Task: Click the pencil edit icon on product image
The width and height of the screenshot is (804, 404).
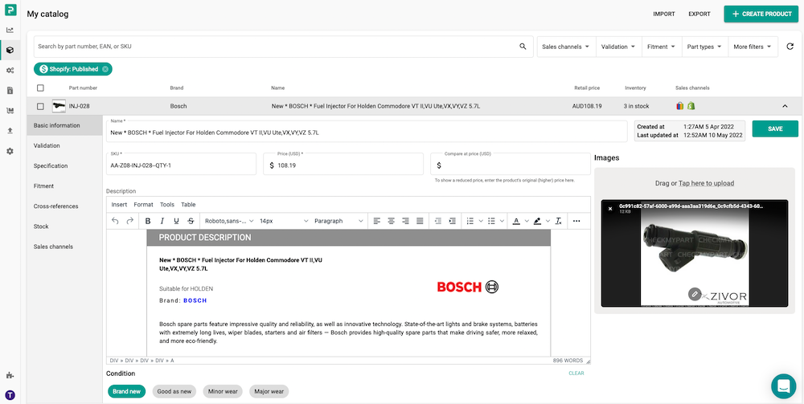Action: 694,294
